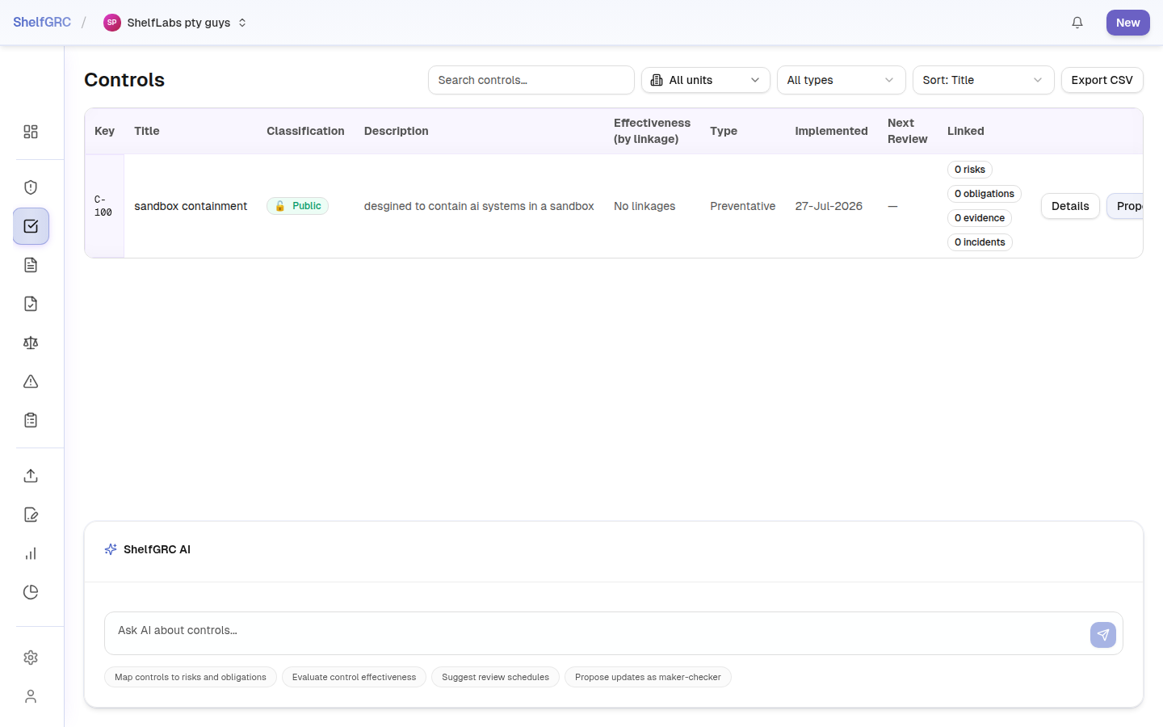1163x727 pixels.
Task: Click the ShelfGRC home link
Action: point(42,23)
